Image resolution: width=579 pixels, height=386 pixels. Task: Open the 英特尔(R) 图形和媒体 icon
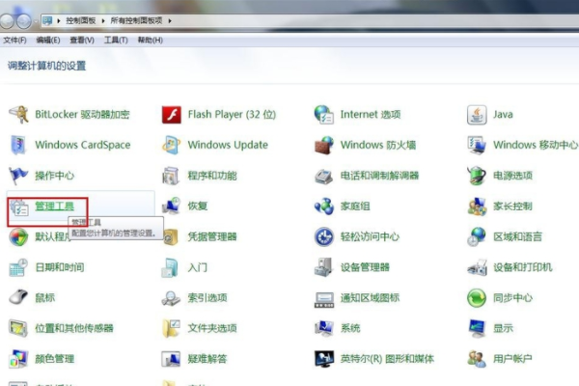(324, 359)
